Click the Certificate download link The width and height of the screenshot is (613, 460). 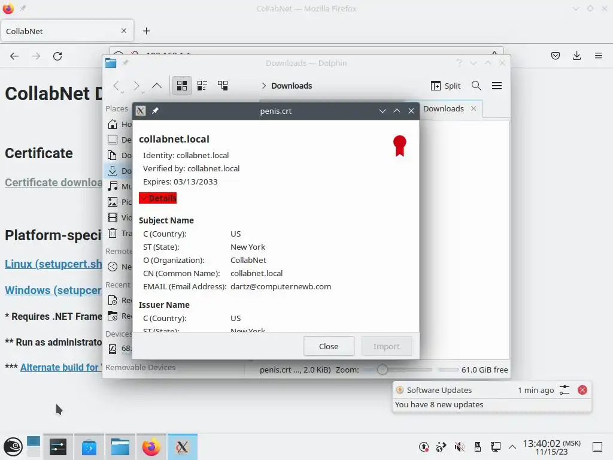point(53,182)
